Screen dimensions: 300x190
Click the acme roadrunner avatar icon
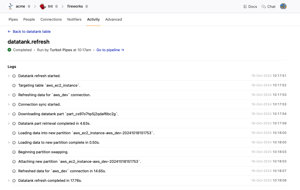10,6
